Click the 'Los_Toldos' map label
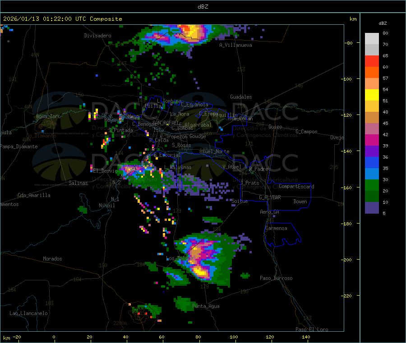Viewport: 406px width, 343px height. click(x=180, y=258)
